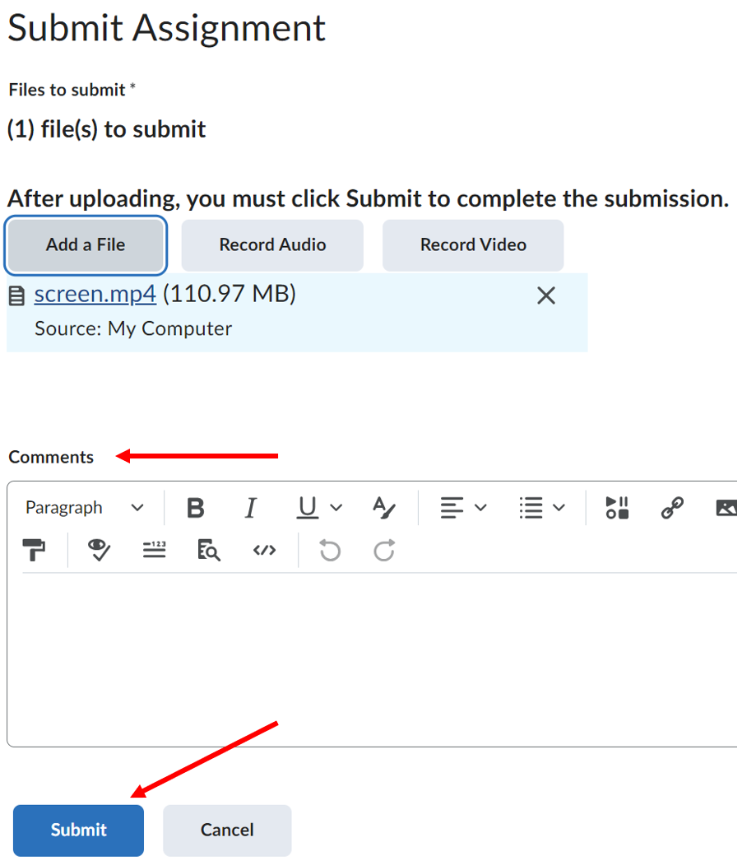This screenshot has height=861, width=756.
Task: Click the Submit button
Action: point(78,830)
